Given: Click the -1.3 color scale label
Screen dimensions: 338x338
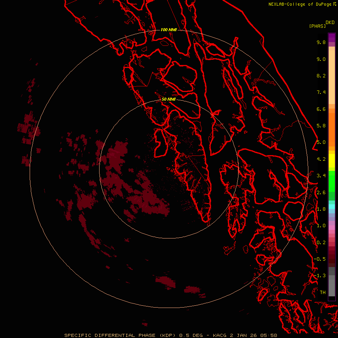Looking at the screenshot, I should 320,276.
